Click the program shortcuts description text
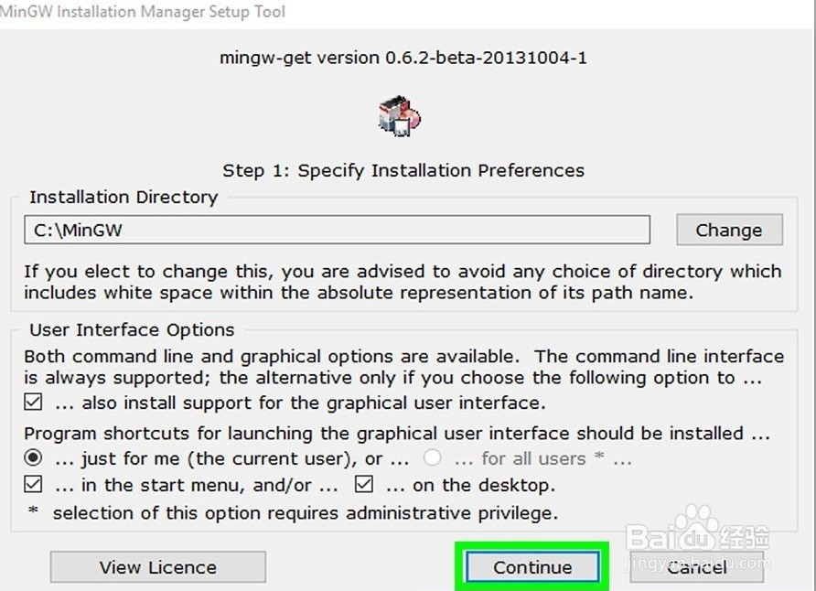816x591 pixels. [397, 434]
